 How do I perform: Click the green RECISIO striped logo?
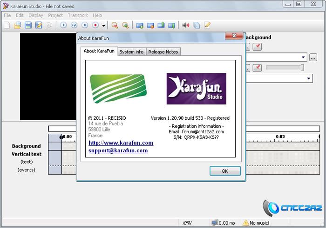point(118,89)
